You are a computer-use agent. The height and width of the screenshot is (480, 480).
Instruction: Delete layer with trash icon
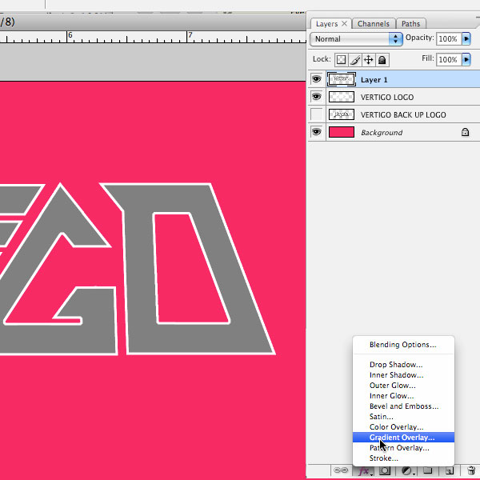(471, 470)
